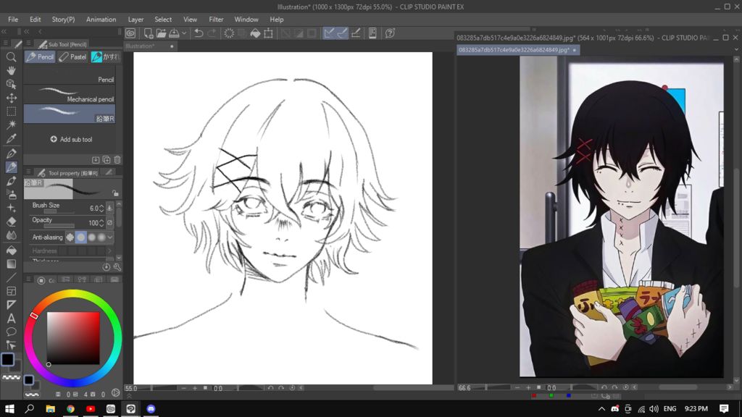Open the Clip Studio support help icon
The height and width of the screenshot is (417, 742).
point(390,33)
